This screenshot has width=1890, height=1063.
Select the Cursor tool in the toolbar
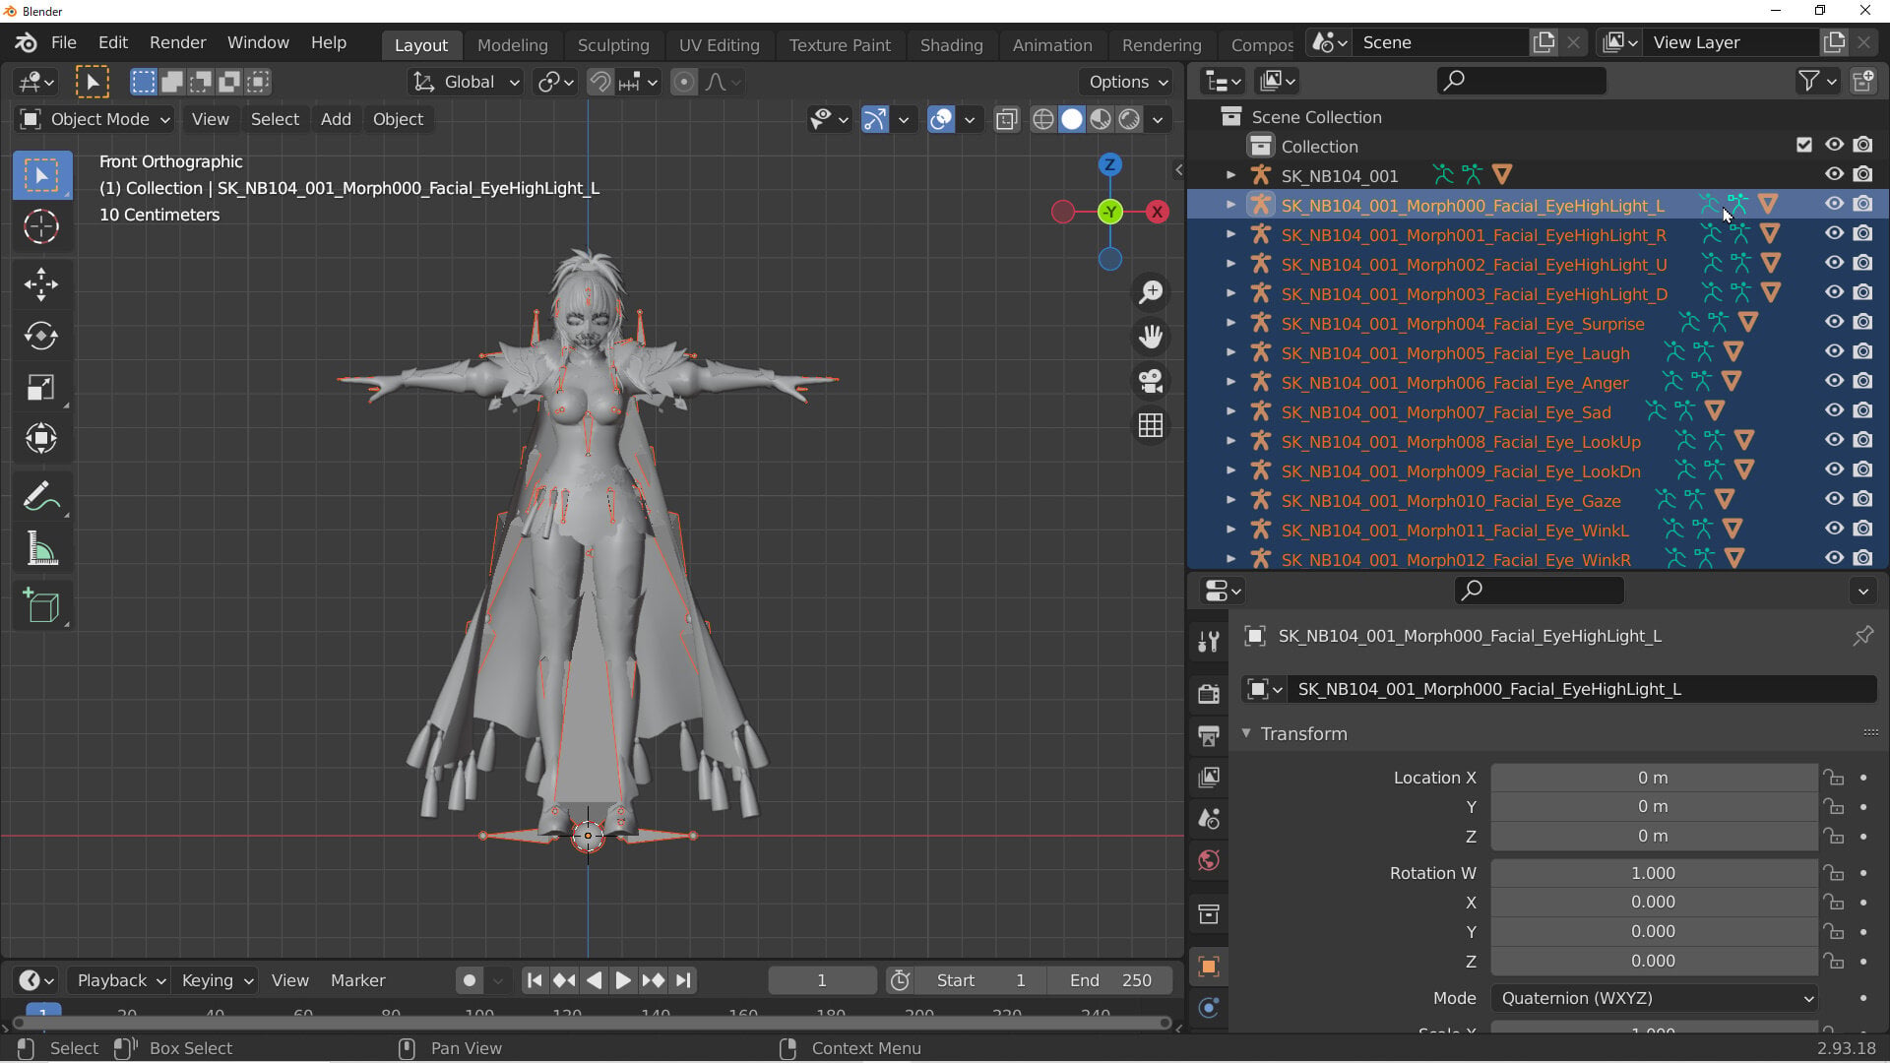pos(41,226)
